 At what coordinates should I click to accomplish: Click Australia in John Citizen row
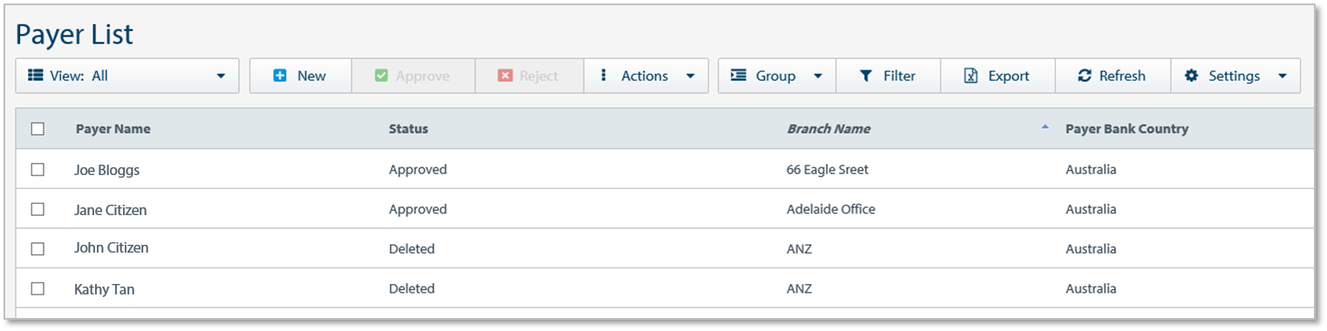[1091, 249]
